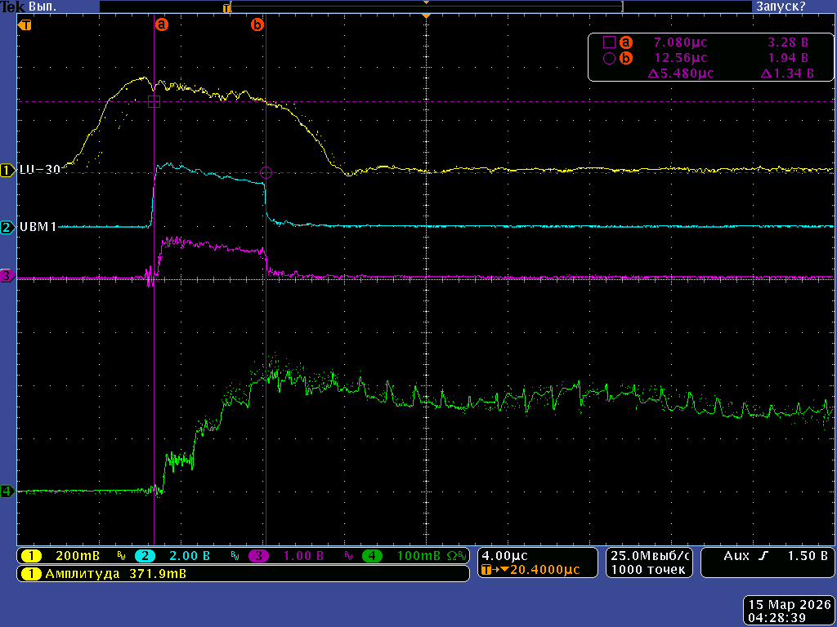Select the square cursor 'a' point on yellow trace
Viewport: 837px width, 627px height.
pyautogui.click(x=154, y=101)
